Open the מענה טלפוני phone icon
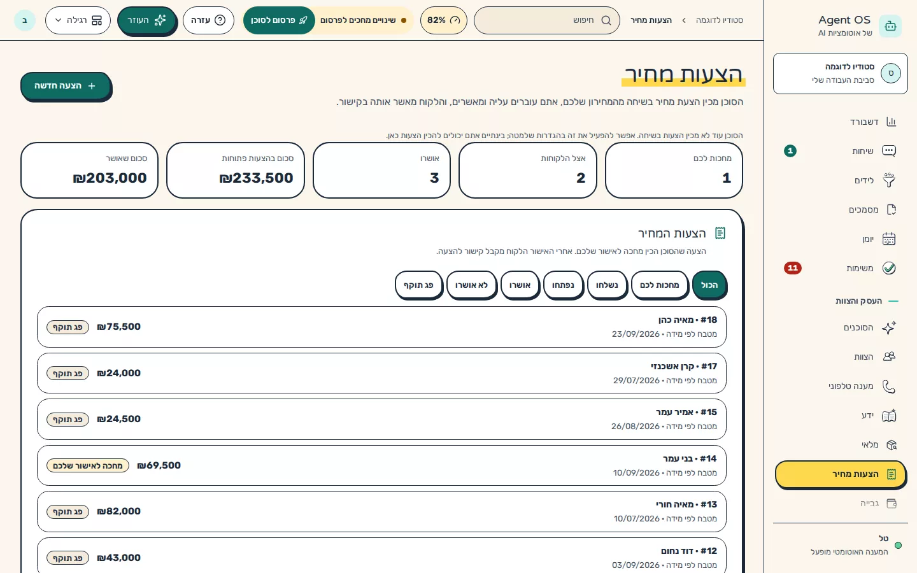Viewport: 917px width, 573px height. (x=889, y=386)
